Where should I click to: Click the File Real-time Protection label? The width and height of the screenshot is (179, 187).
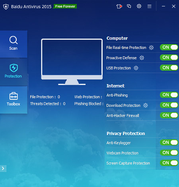coord(126,48)
